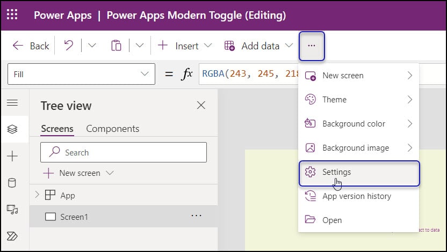Open the Theme submenu
Image resolution: width=447 pixels, height=252 pixels.
[359, 100]
